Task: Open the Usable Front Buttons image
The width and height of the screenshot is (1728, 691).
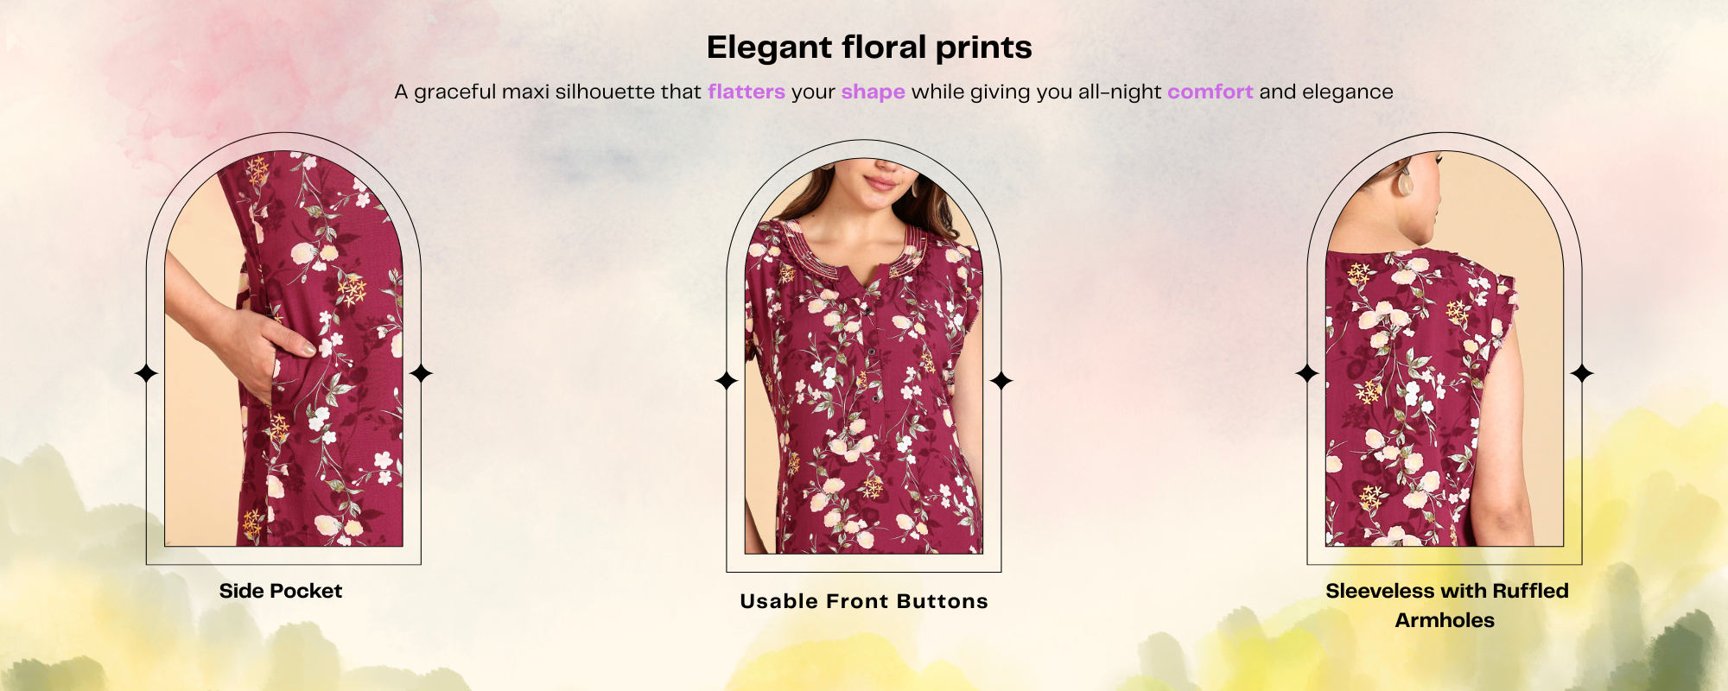Action: [864, 356]
